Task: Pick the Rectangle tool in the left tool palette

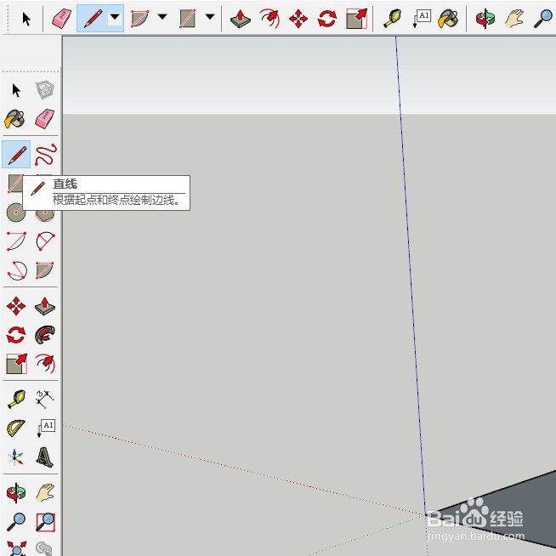Action: click(15, 182)
